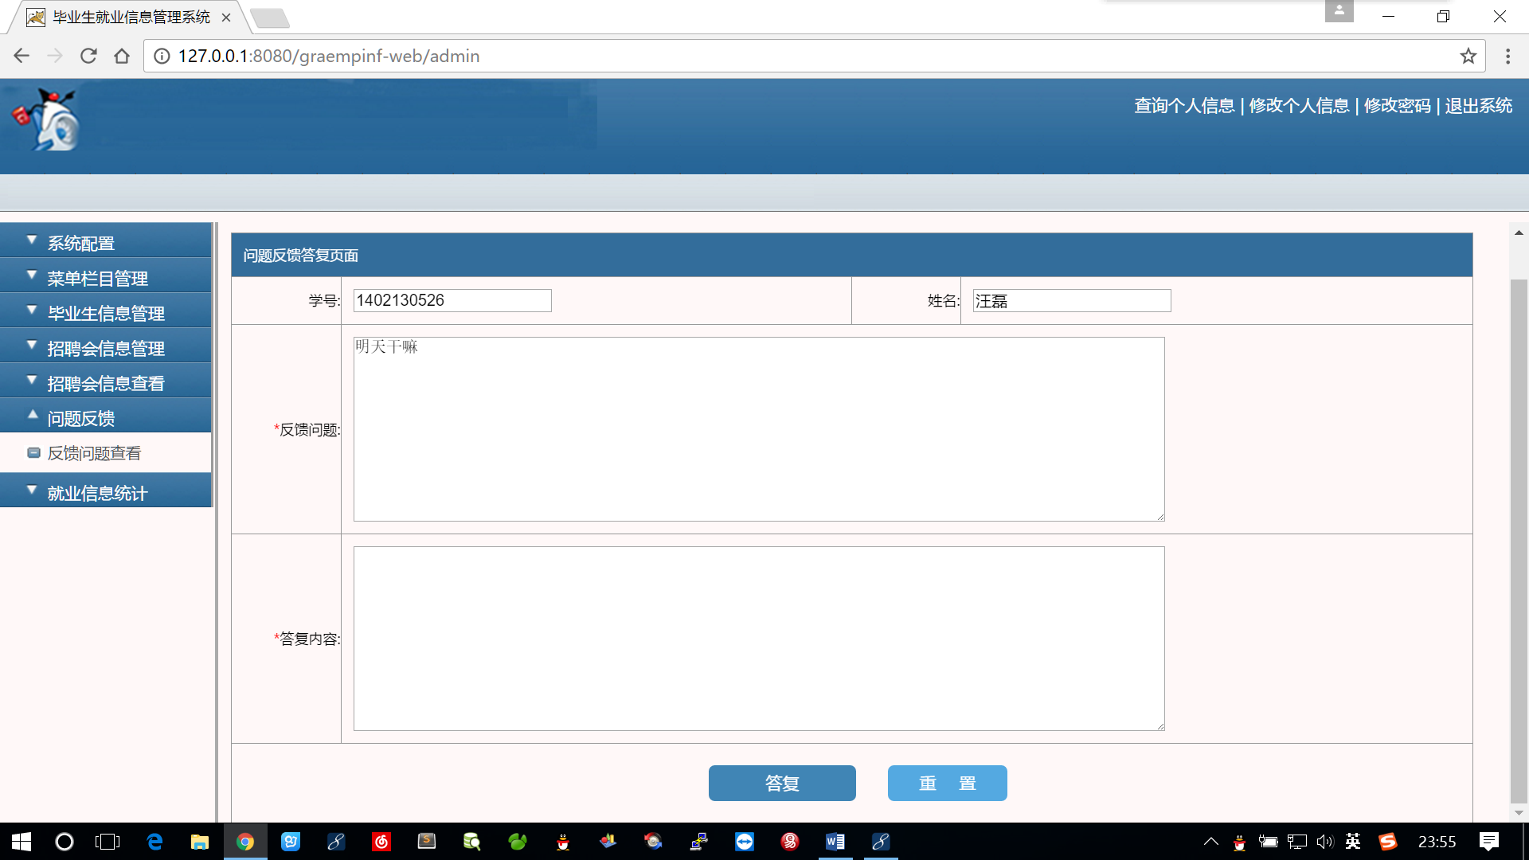1529x860 pixels.
Task: Click into the 答复内容 text area
Action: click(x=758, y=638)
